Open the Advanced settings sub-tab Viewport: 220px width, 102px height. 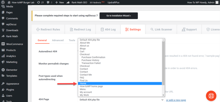(58, 40)
